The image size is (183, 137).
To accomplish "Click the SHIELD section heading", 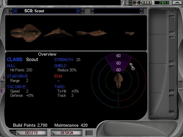I will coord(60,66).
